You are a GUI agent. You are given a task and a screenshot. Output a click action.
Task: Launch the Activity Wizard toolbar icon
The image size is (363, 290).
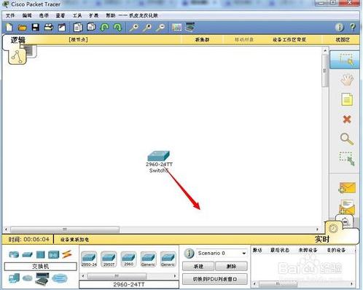(62, 27)
